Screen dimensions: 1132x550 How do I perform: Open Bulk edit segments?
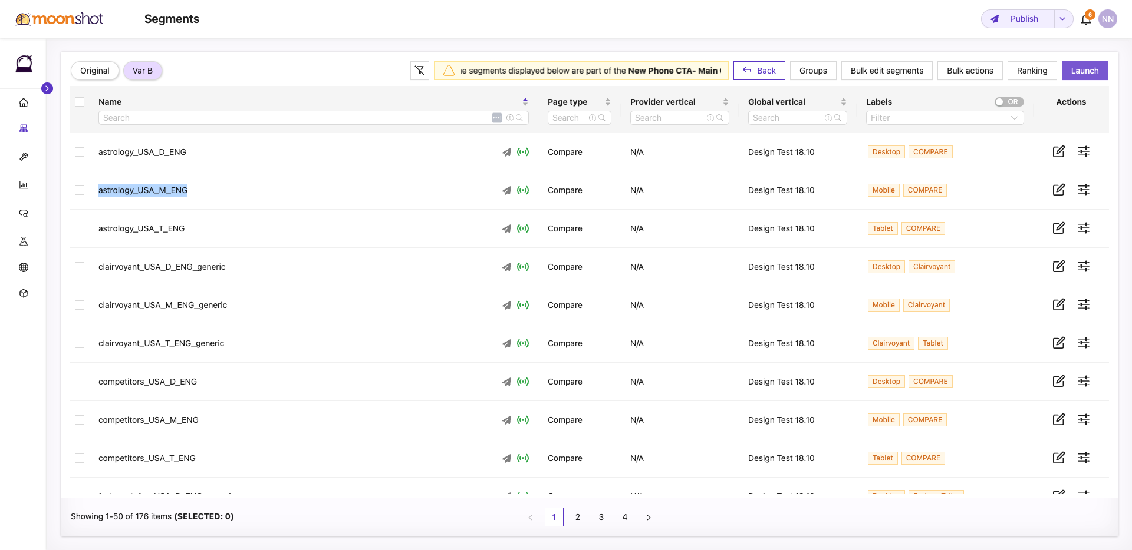coord(887,71)
